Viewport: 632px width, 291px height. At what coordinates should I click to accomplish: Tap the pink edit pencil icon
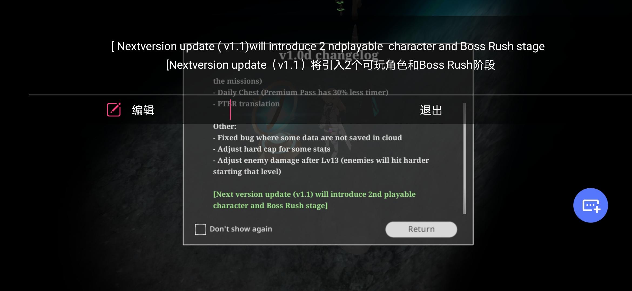point(114,110)
